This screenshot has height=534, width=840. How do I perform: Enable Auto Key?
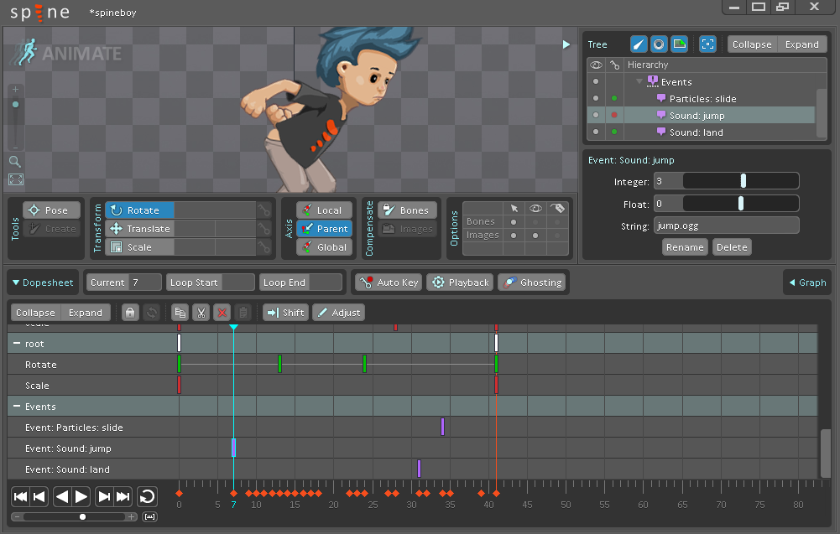pyautogui.click(x=388, y=283)
